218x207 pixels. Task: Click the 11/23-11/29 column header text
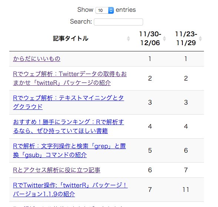click(x=186, y=38)
